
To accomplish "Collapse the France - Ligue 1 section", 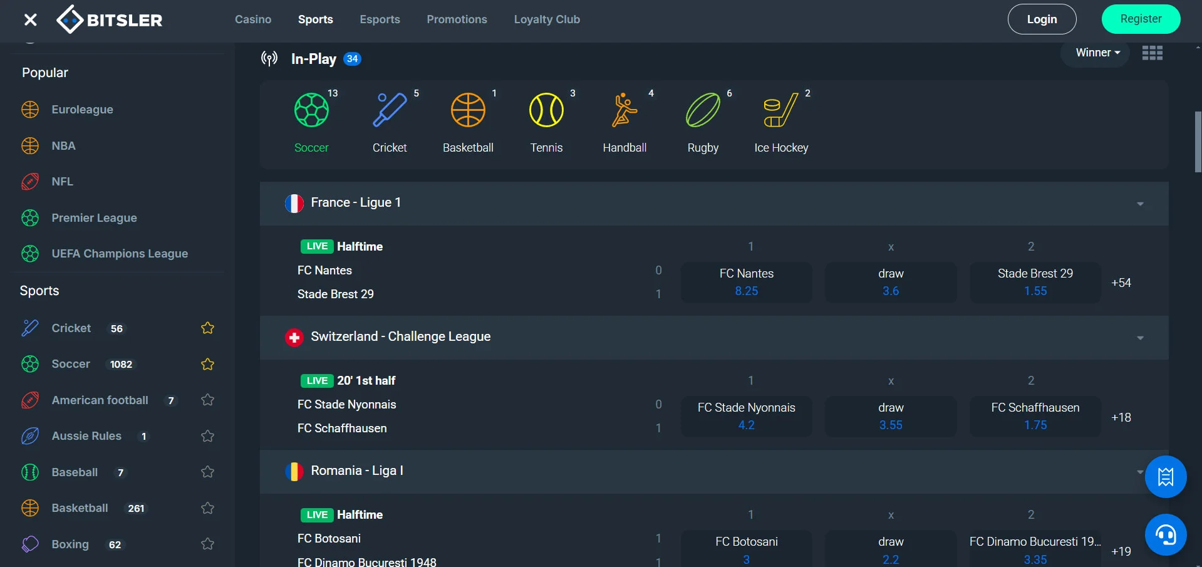I will pos(1140,204).
